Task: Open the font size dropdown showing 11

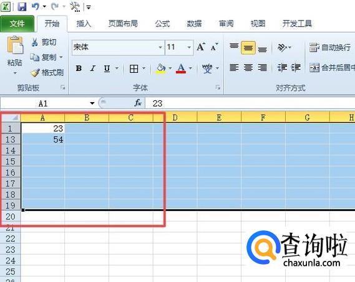Action: tap(179, 47)
